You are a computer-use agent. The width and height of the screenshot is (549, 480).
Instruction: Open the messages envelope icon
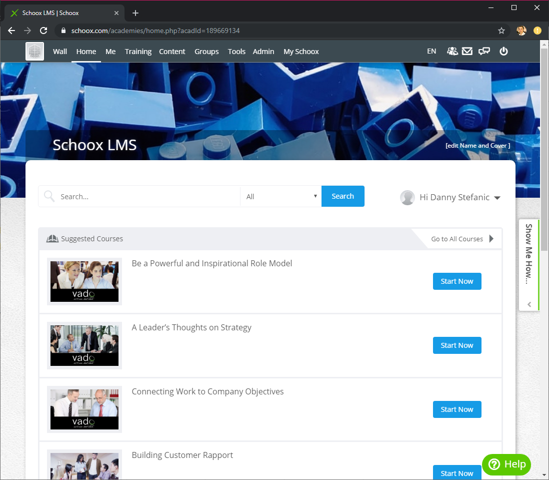467,51
